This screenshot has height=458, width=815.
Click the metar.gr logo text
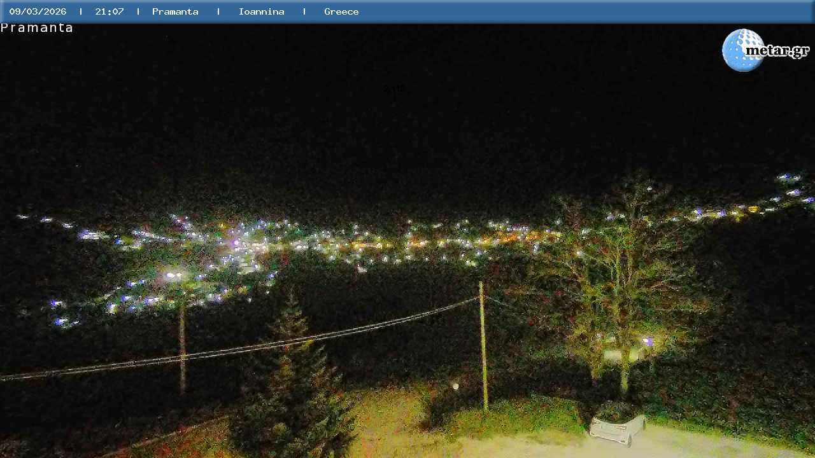tap(777, 51)
